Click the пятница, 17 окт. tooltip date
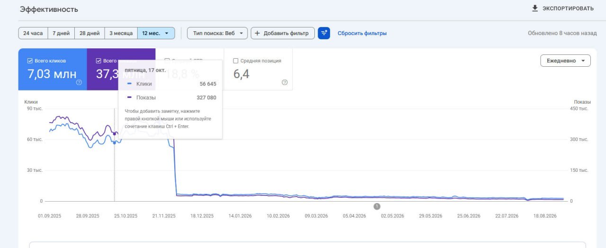The image size is (606, 248). tap(145, 70)
